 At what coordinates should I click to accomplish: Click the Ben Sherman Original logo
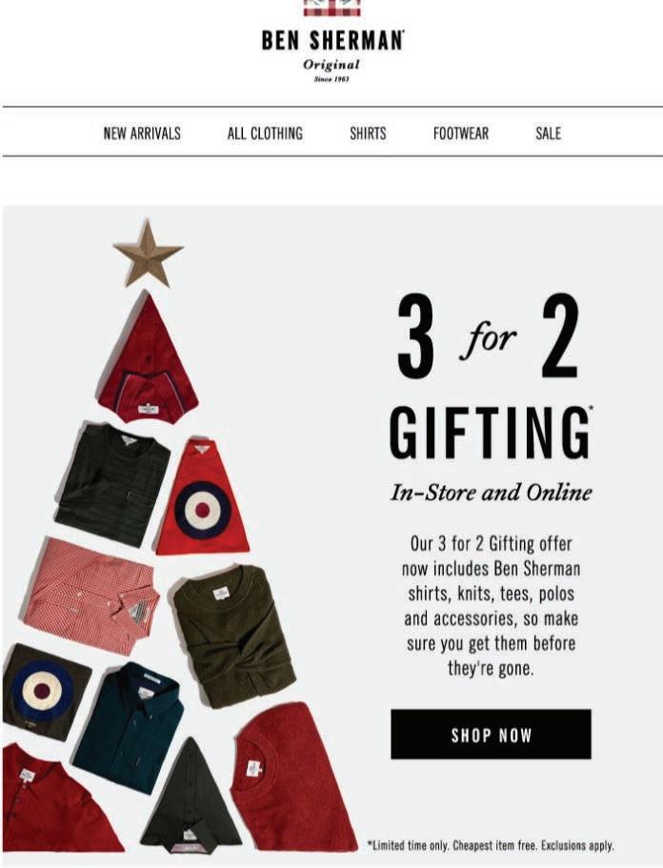click(332, 42)
